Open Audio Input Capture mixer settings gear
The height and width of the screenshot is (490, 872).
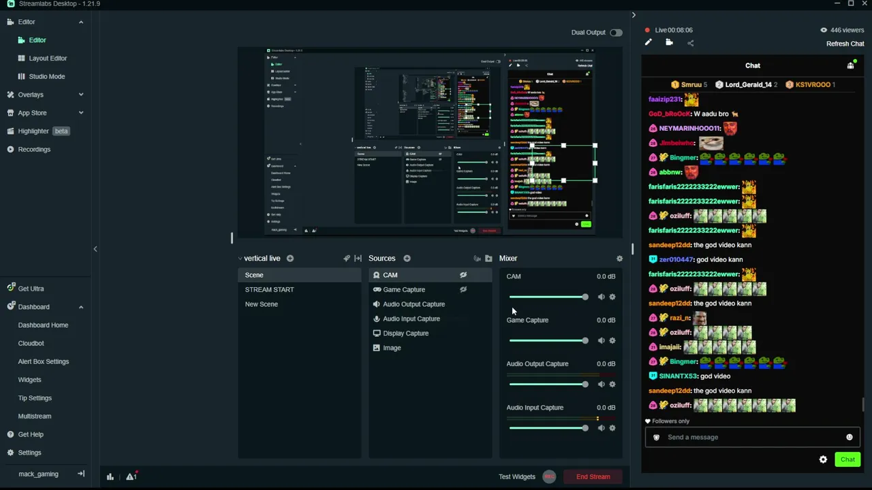(612, 428)
